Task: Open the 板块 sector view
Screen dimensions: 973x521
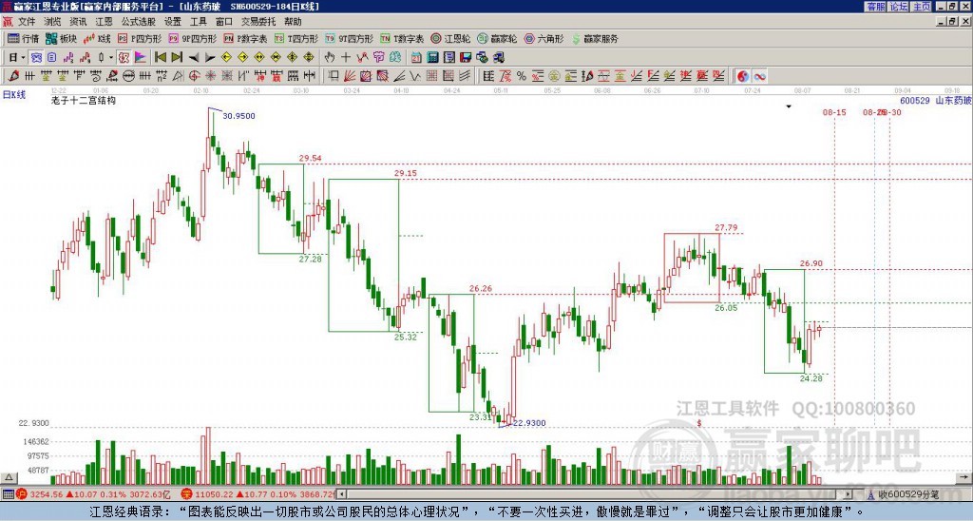Action: [x=62, y=38]
